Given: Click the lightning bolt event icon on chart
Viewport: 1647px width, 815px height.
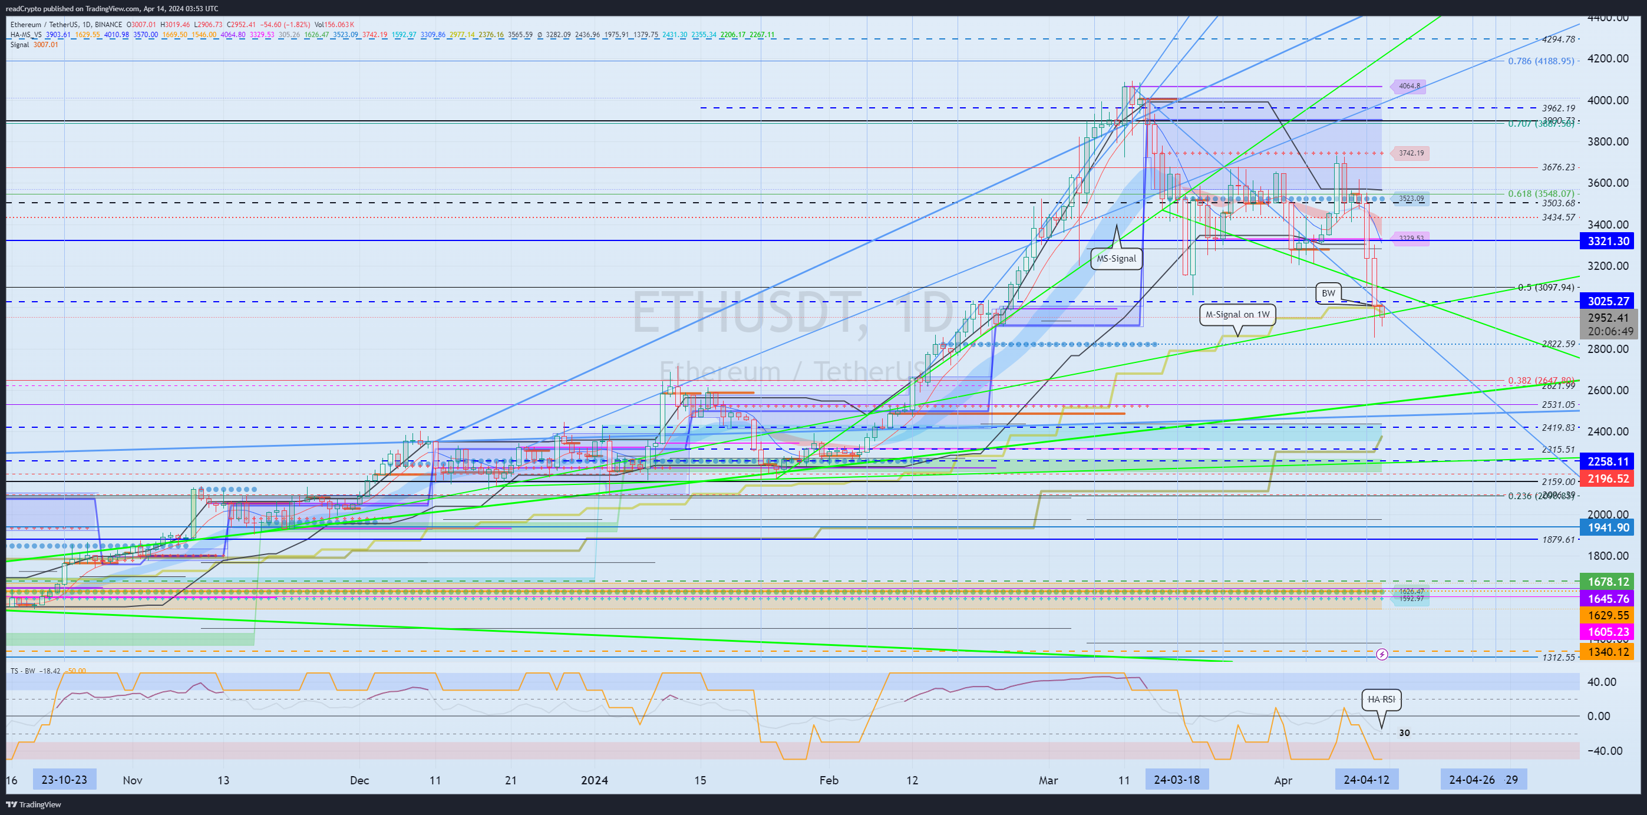Looking at the screenshot, I should (1382, 655).
